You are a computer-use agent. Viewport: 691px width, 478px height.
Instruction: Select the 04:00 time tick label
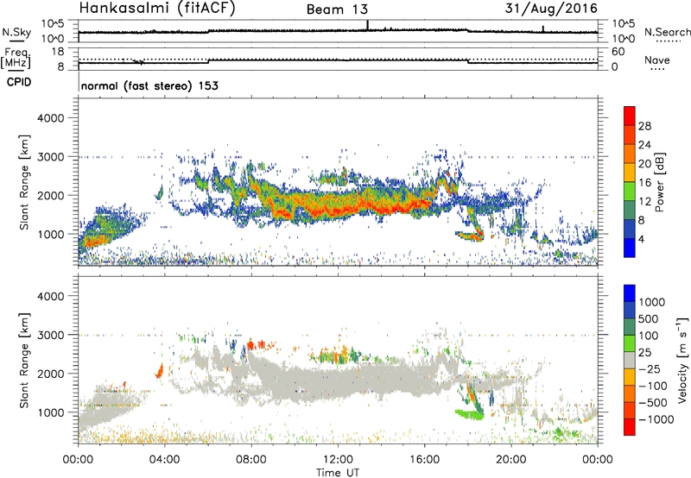pos(164,460)
